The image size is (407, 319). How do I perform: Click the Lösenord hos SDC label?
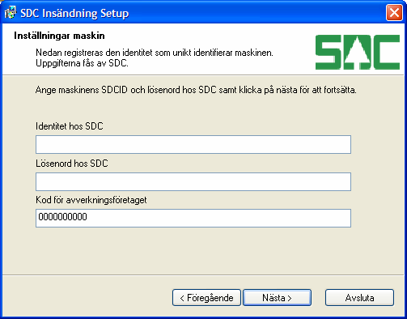[x=72, y=164]
